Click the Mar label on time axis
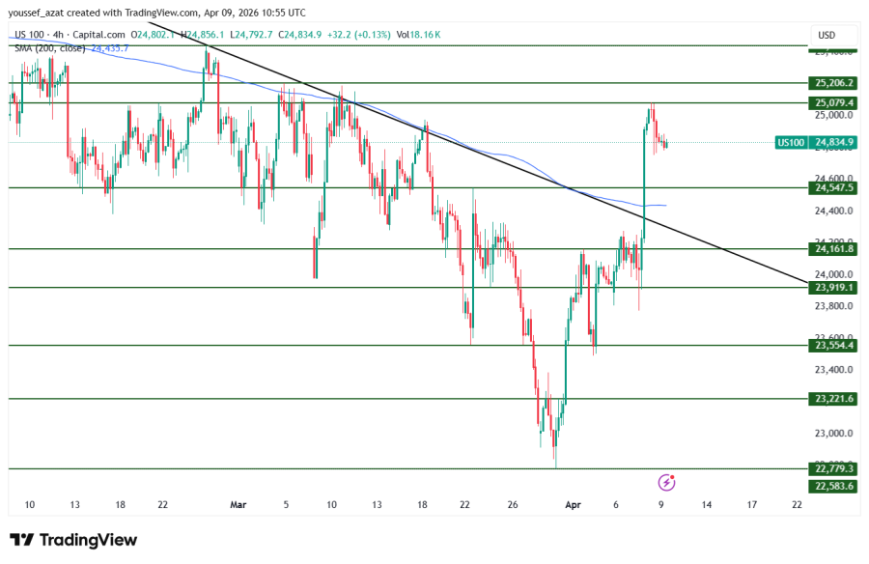The width and height of the screenshot is (869, 564). click(x=238, y=504)
